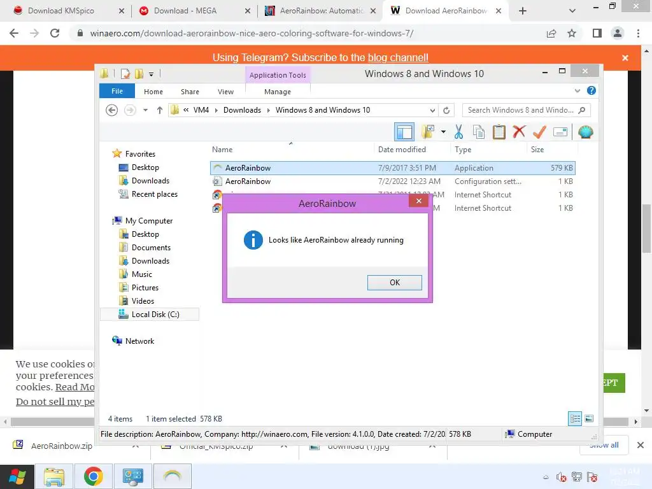The image size is (652, 489).
Task: Click the Paste clipboard icon
Action: [499, 132]
